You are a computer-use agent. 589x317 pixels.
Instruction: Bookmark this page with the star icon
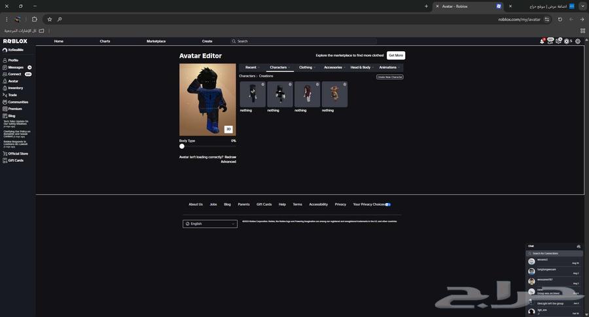[x=50, y=19]
